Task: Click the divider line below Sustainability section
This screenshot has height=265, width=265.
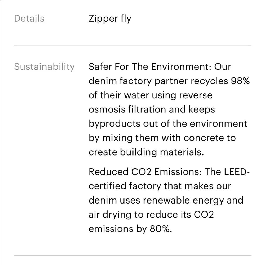Action: (x=132, y=255)
